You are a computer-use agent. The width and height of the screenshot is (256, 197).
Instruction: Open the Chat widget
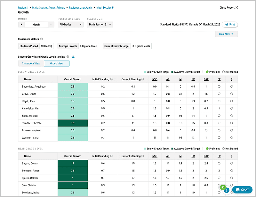pos(242,190)
